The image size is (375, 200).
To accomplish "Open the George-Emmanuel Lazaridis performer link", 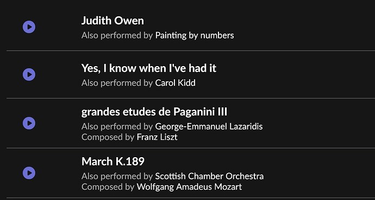I will point(209,126).
